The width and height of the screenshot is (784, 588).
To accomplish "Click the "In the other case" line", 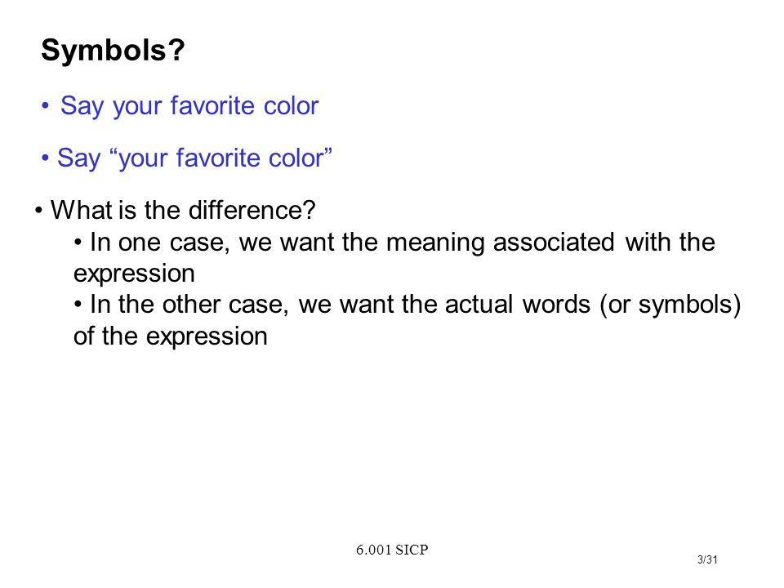I will (x=415, y=305).
